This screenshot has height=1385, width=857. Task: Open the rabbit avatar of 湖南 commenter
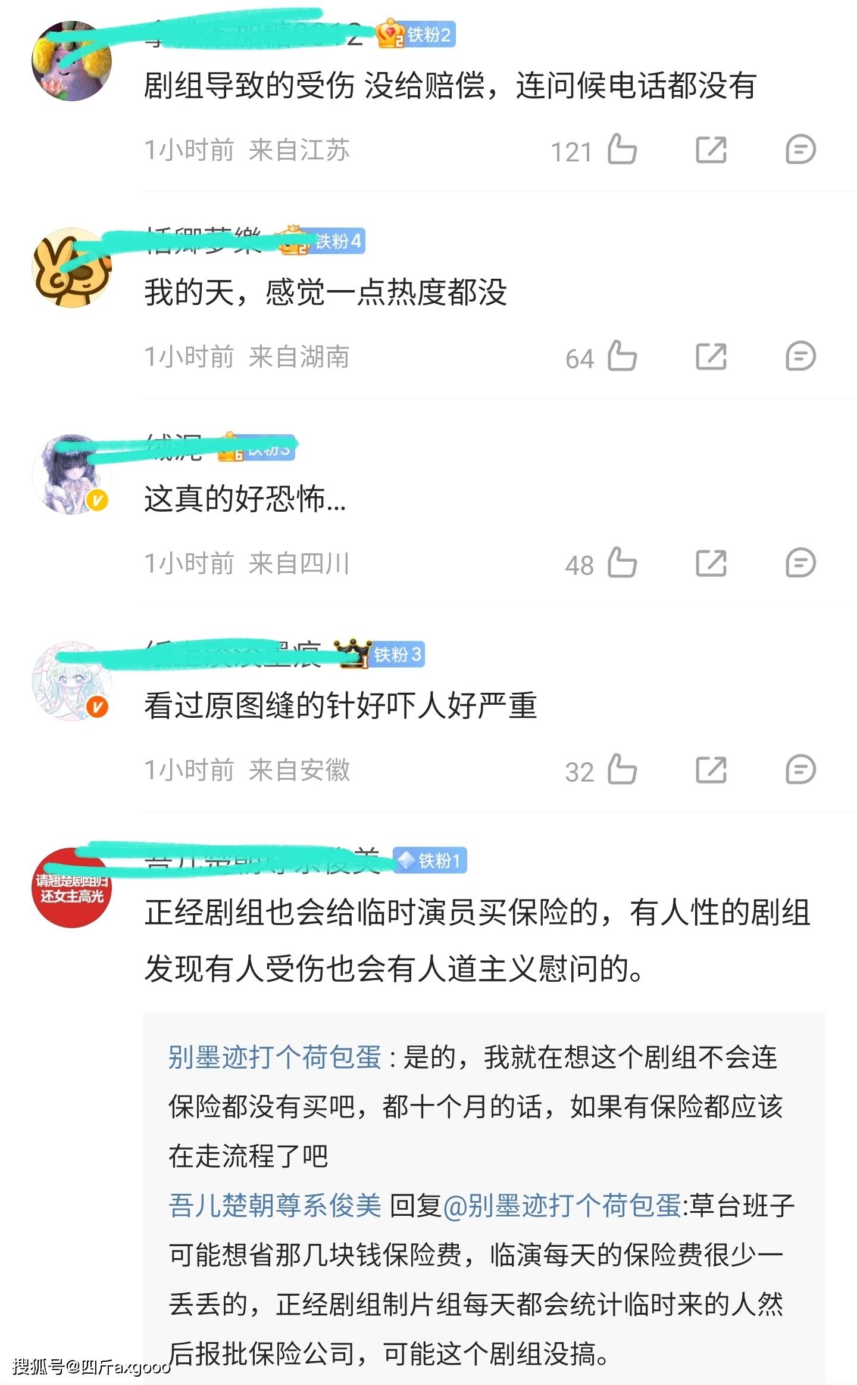tap(72, 267)
